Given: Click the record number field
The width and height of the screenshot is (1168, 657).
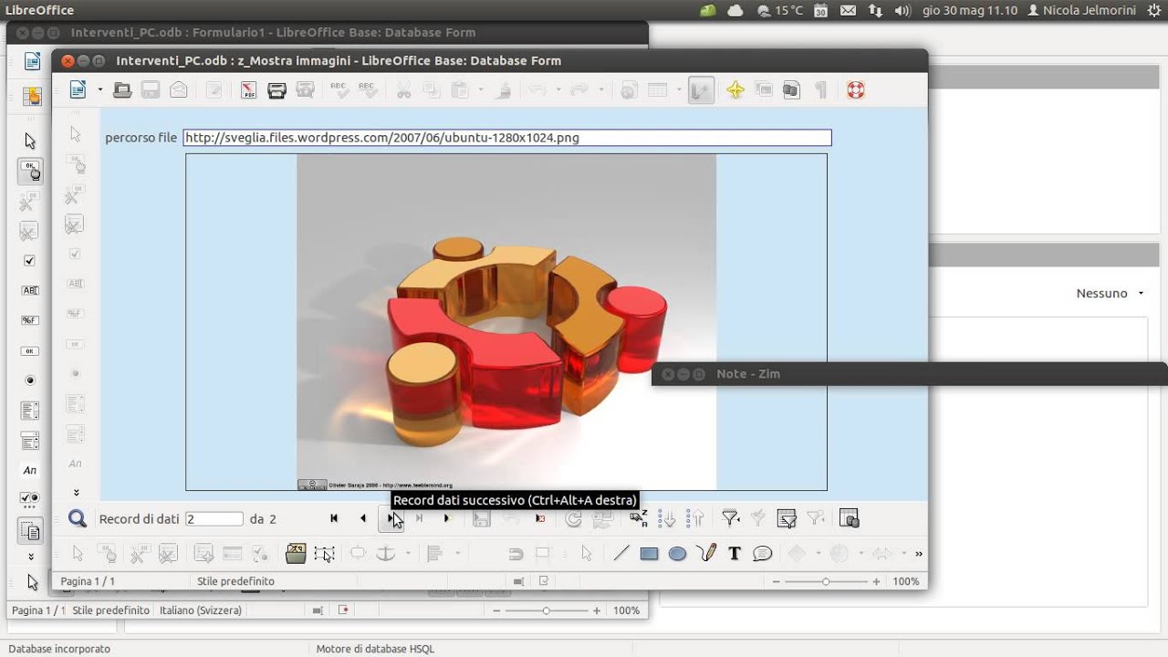Looking at the screenshot, I should [x=214, y=519].
